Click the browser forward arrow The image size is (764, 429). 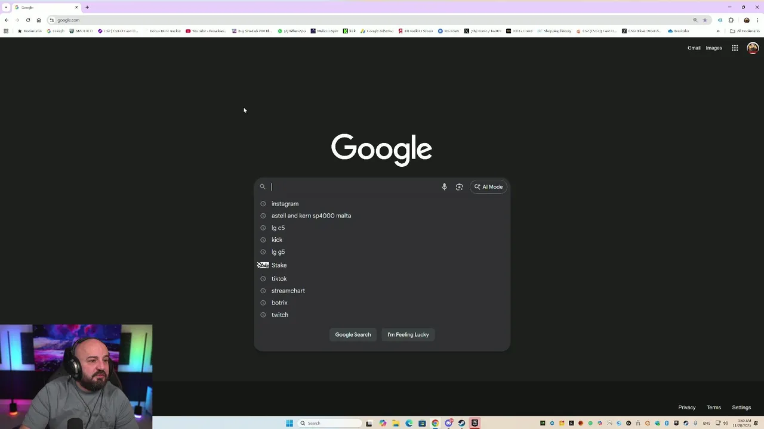pyautogui.click(x=17, y=20)
